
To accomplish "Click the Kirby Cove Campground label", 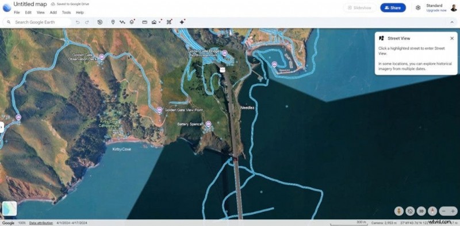I will [x=109, y=124].
